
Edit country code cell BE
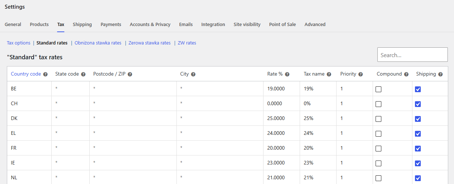[x=29, y=89]
